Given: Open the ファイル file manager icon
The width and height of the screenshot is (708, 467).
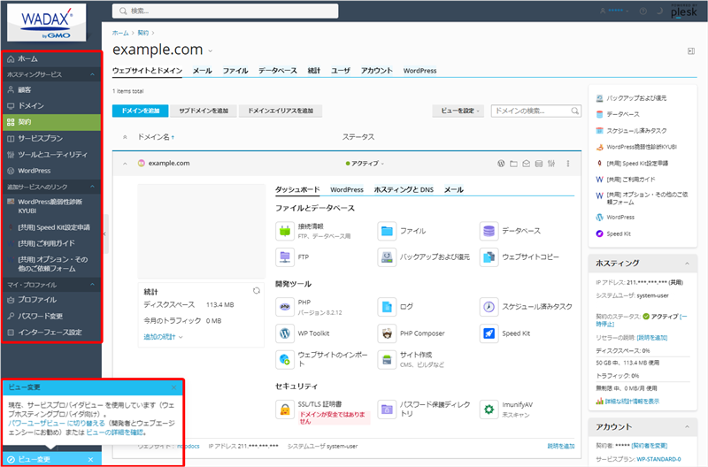Looking at the screenshot, I should point(387,231).
